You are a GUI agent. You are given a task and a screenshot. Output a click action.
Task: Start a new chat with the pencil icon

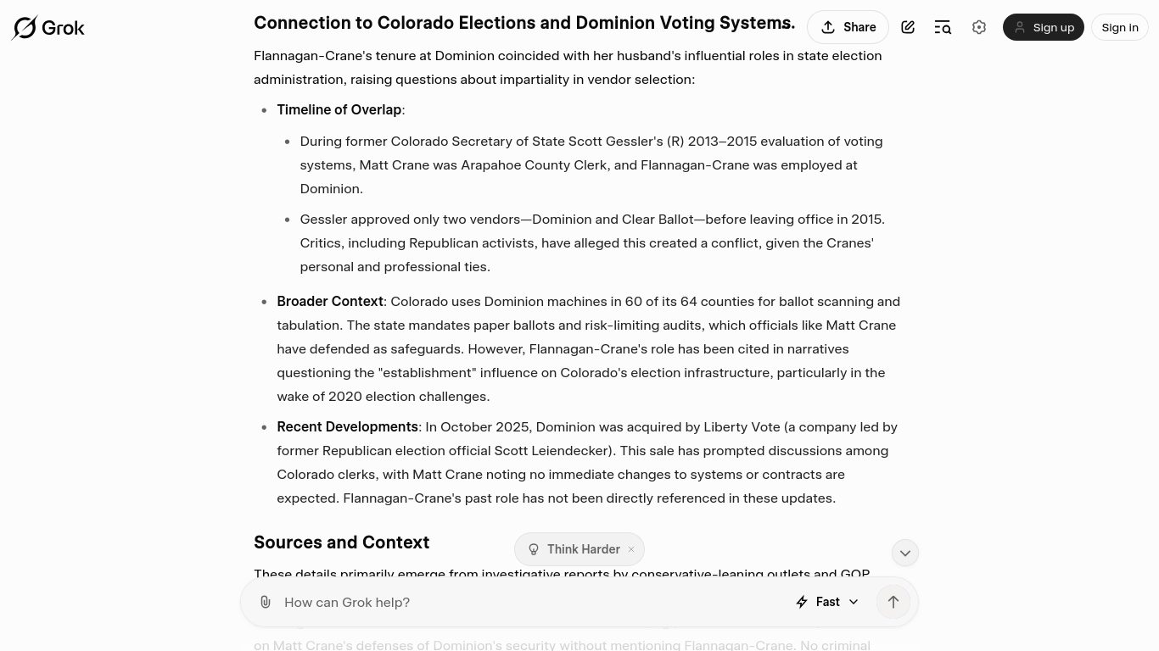tap(908, 27)
